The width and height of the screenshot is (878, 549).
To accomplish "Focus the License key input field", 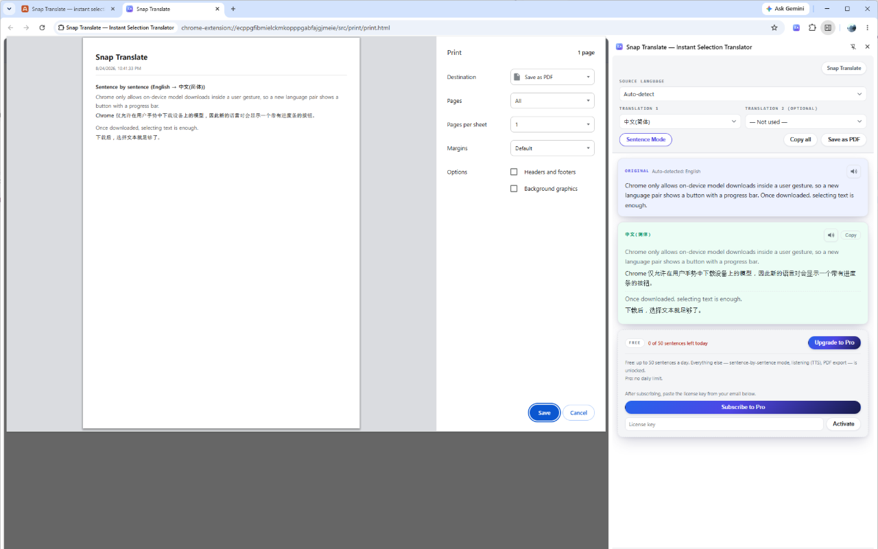I will [724, 424].
